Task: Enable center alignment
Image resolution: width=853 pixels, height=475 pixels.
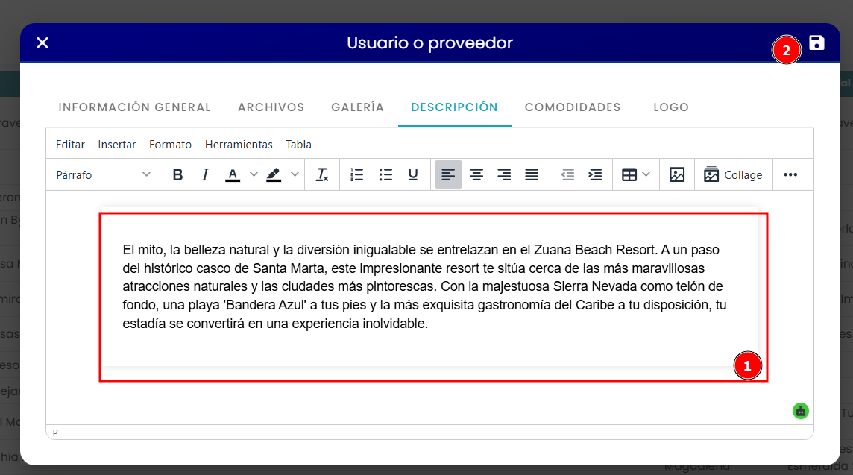Action: pyautogui.click(x=476, y=174)
